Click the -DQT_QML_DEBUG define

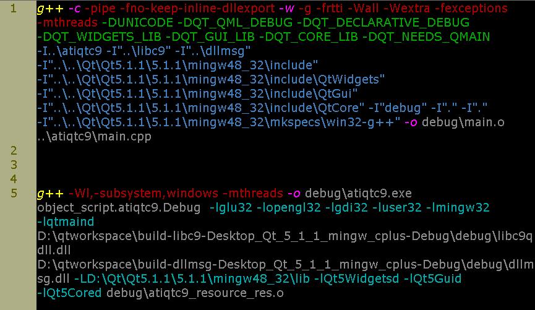click(x=235, y=22)
